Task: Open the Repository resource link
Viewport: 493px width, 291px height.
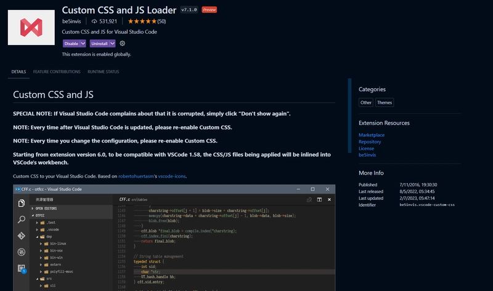Action: (x=370, y=142)
